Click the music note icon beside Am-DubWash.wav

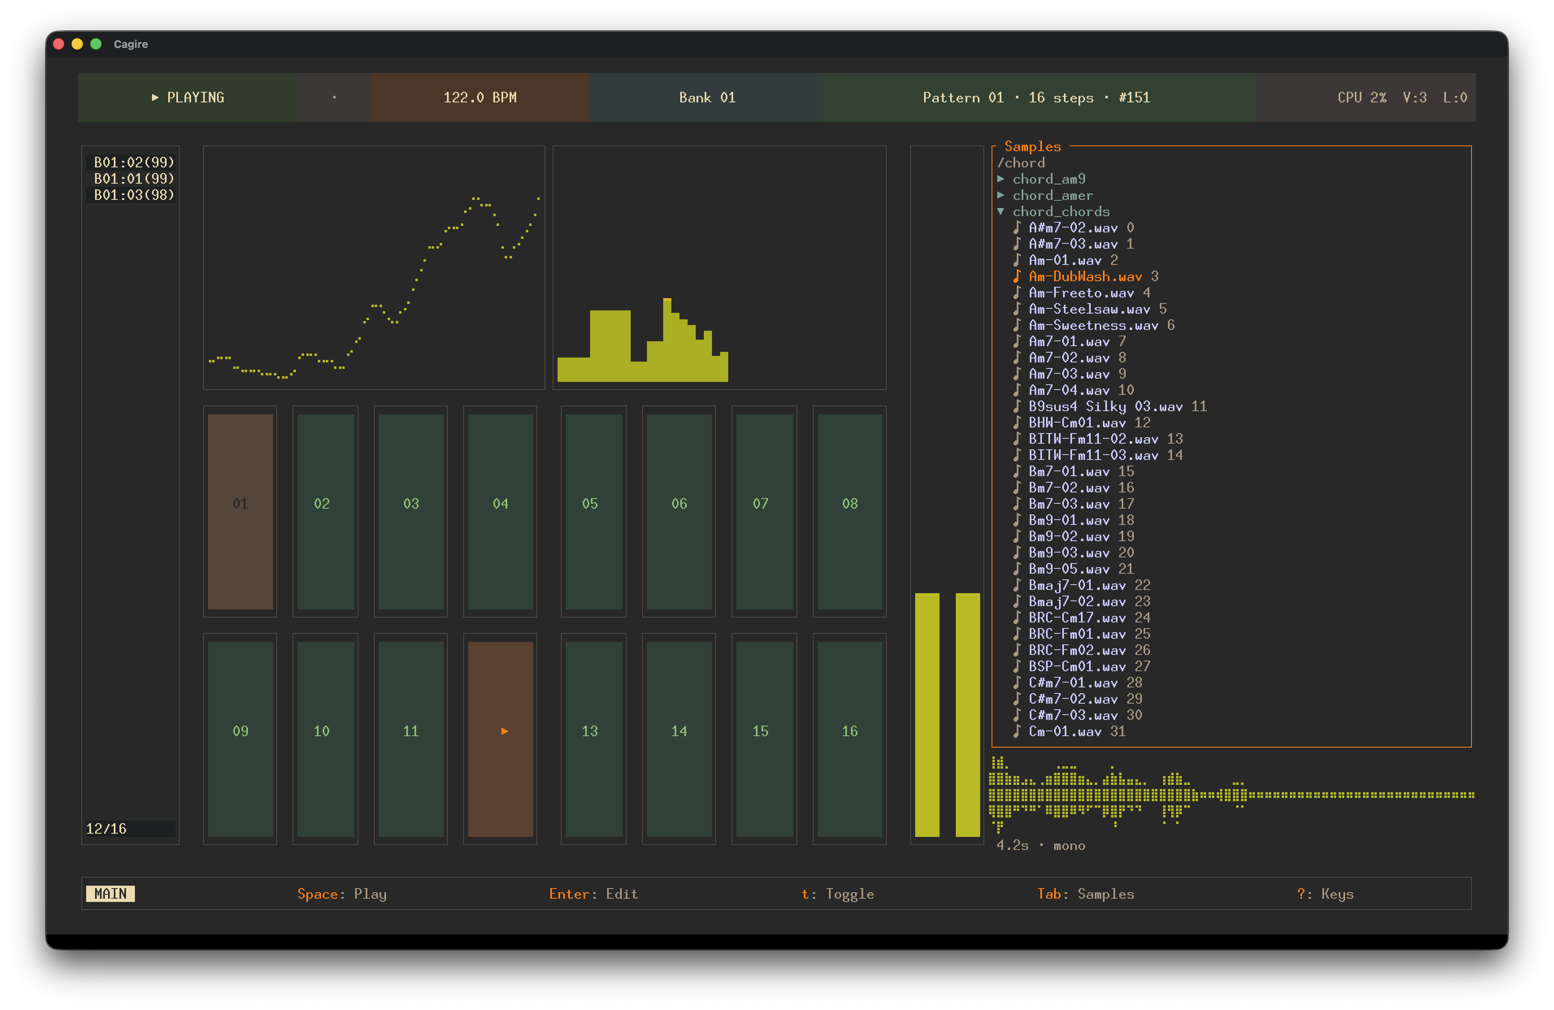coord(1017,276)
